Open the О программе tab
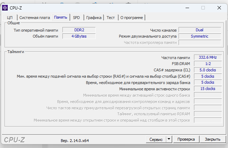Screen dimensions: 228x148 (x=132, y=18)
